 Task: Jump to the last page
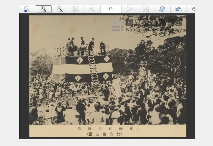point(146,9)
